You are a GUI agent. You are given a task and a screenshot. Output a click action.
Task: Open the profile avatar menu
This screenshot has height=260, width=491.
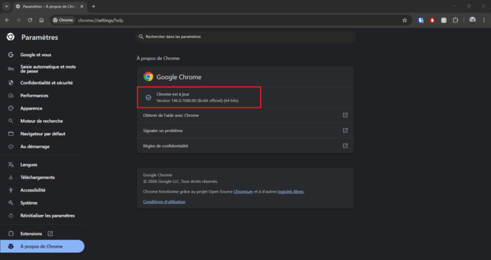point(472,20)
